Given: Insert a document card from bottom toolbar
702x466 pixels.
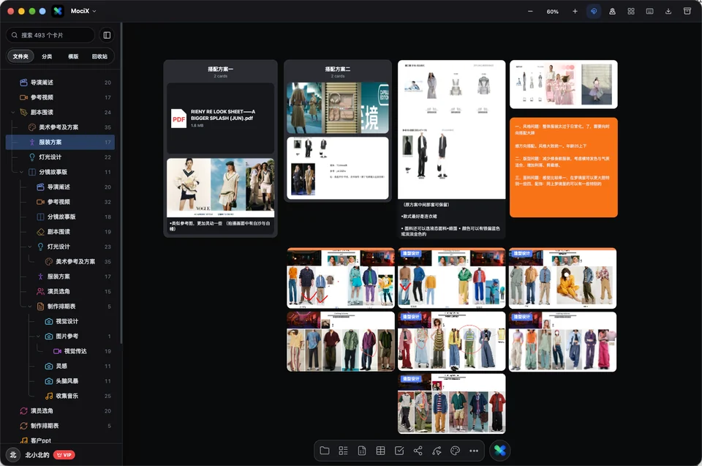Looking at the screenshot, I should (x=362, y=451).
